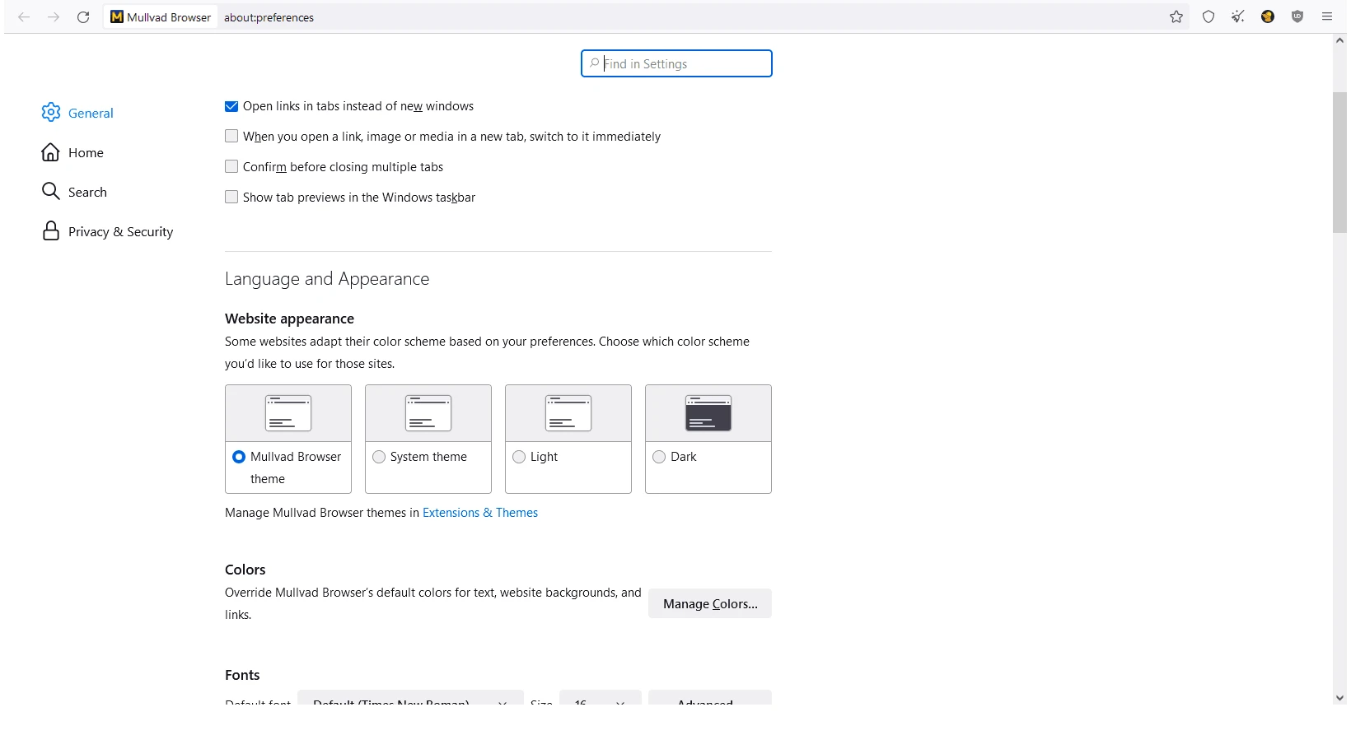Click the Light theme preview thumbnail

(x=568, y=413)
